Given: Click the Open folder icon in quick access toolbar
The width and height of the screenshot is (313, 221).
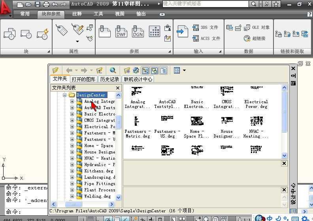Looking at the screenshot, I should click(x=28, y=4).
